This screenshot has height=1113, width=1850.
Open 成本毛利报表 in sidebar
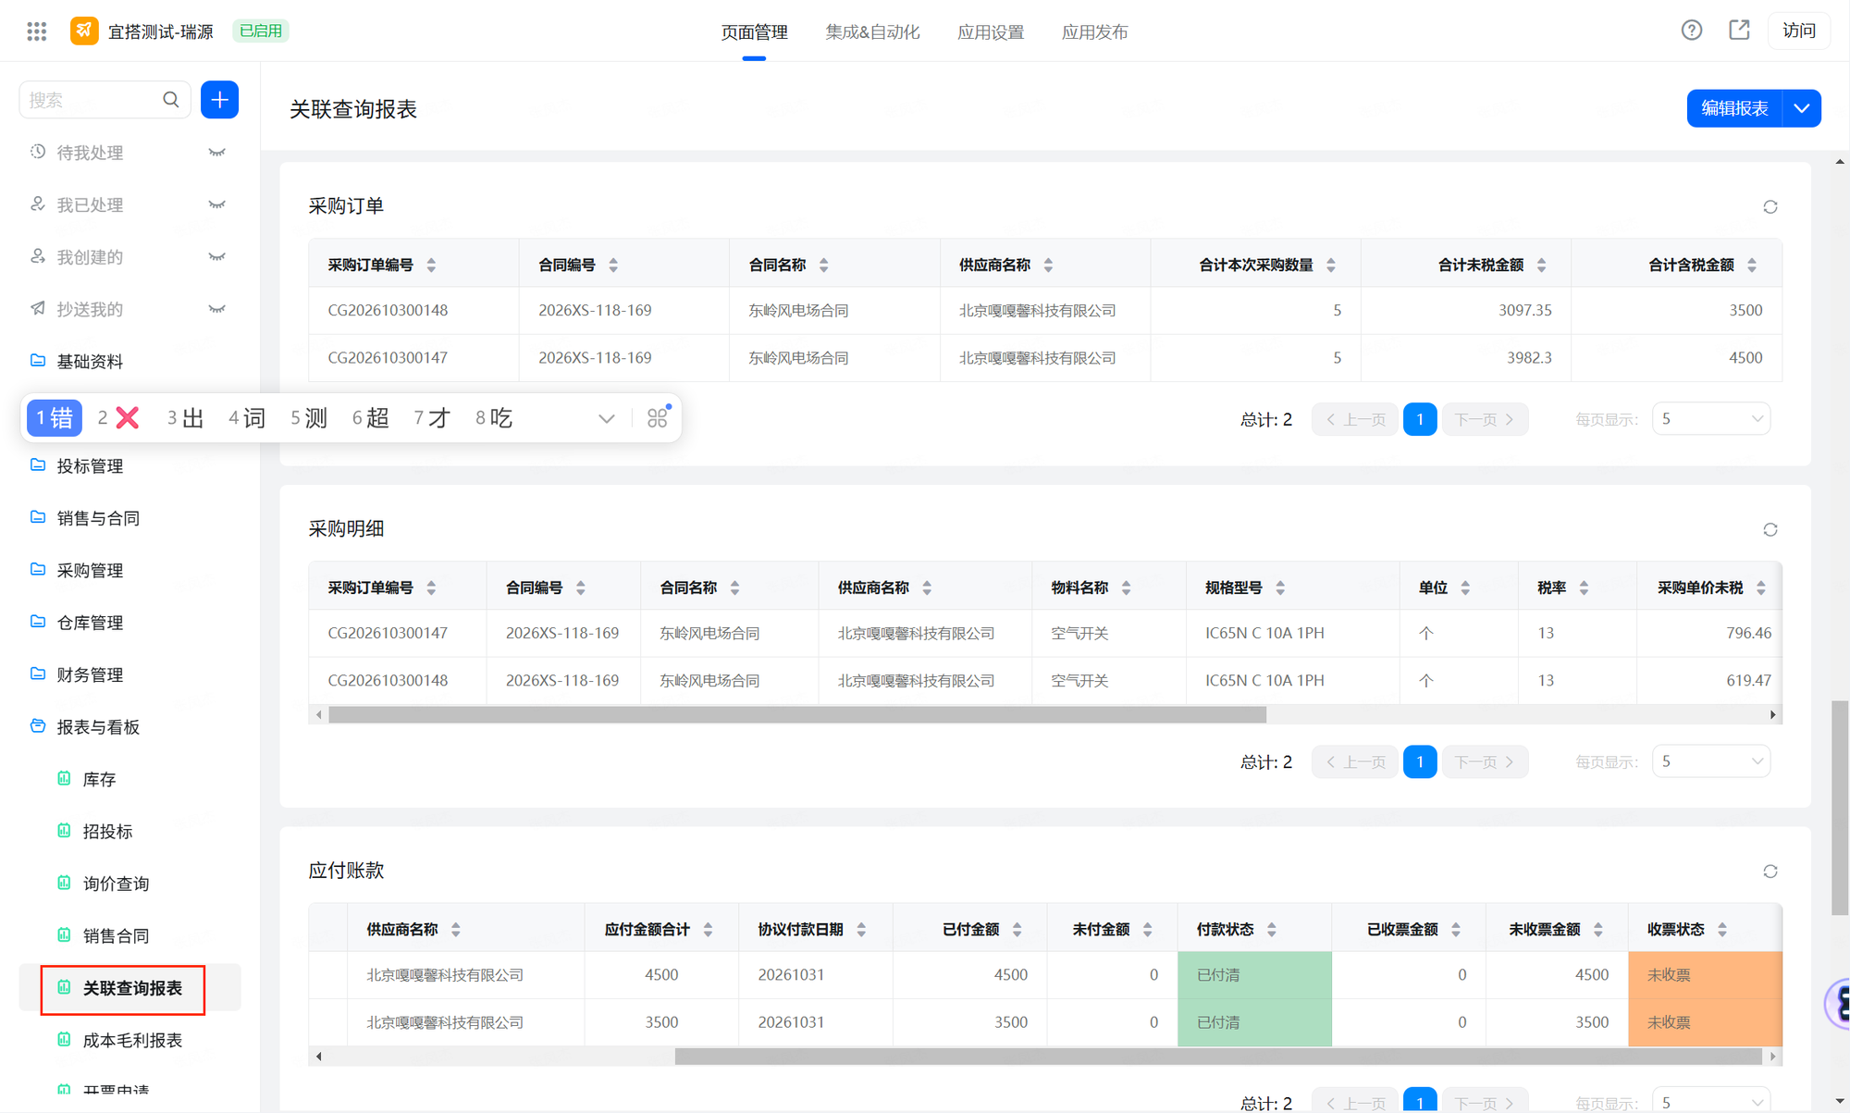pyautogui.click(x=132, y=1040)
